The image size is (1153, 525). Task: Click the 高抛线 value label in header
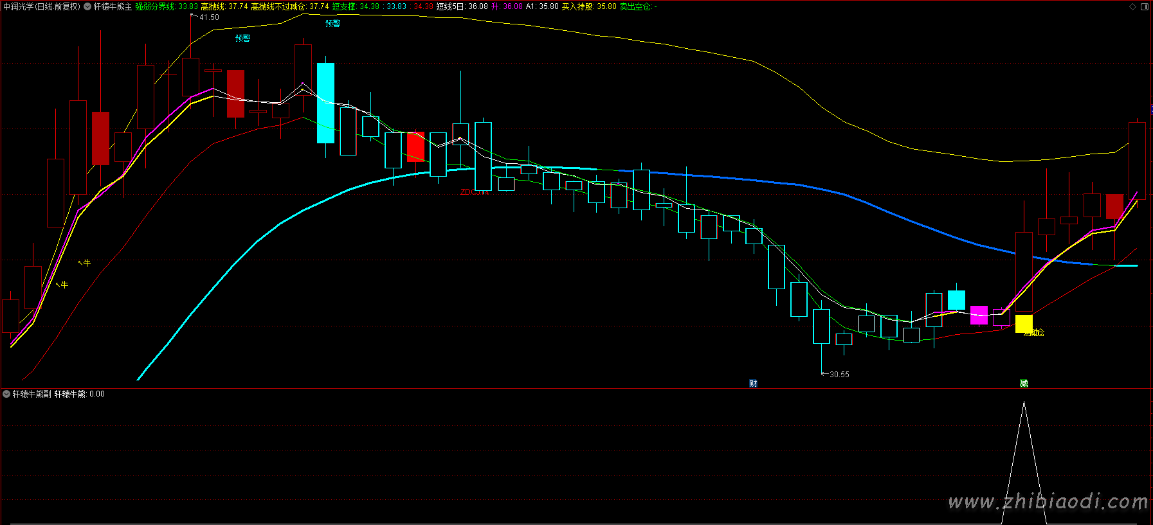(x=224, y=6)
